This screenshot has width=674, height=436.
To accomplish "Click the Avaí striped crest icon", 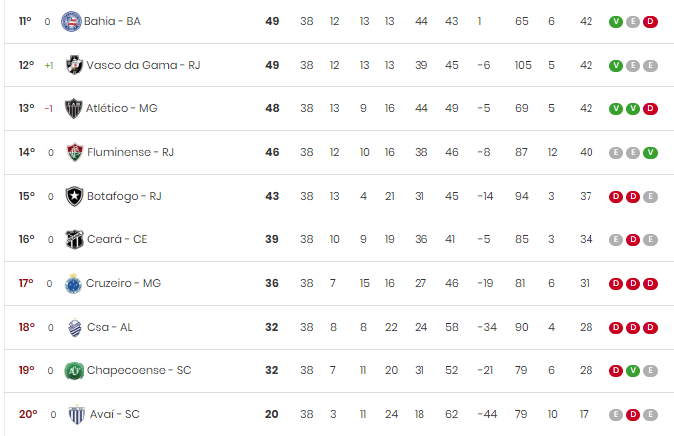I will (77, 414).
